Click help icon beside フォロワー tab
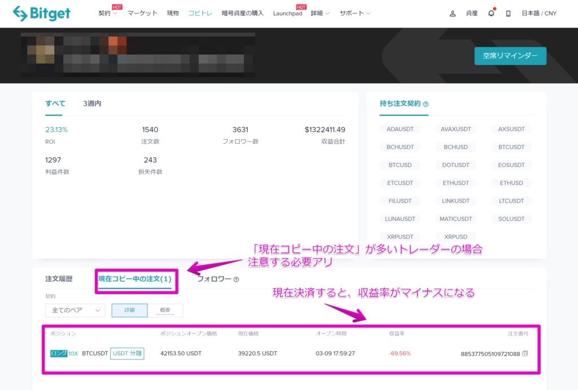This screenshot has height=390, width=578. (x=236, y=280)
